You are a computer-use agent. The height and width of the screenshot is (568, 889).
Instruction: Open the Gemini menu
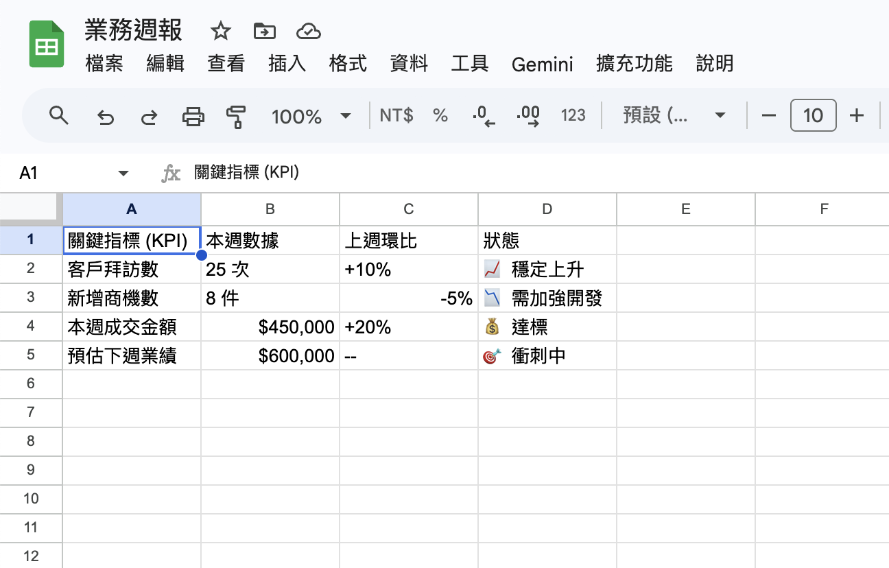542,64
